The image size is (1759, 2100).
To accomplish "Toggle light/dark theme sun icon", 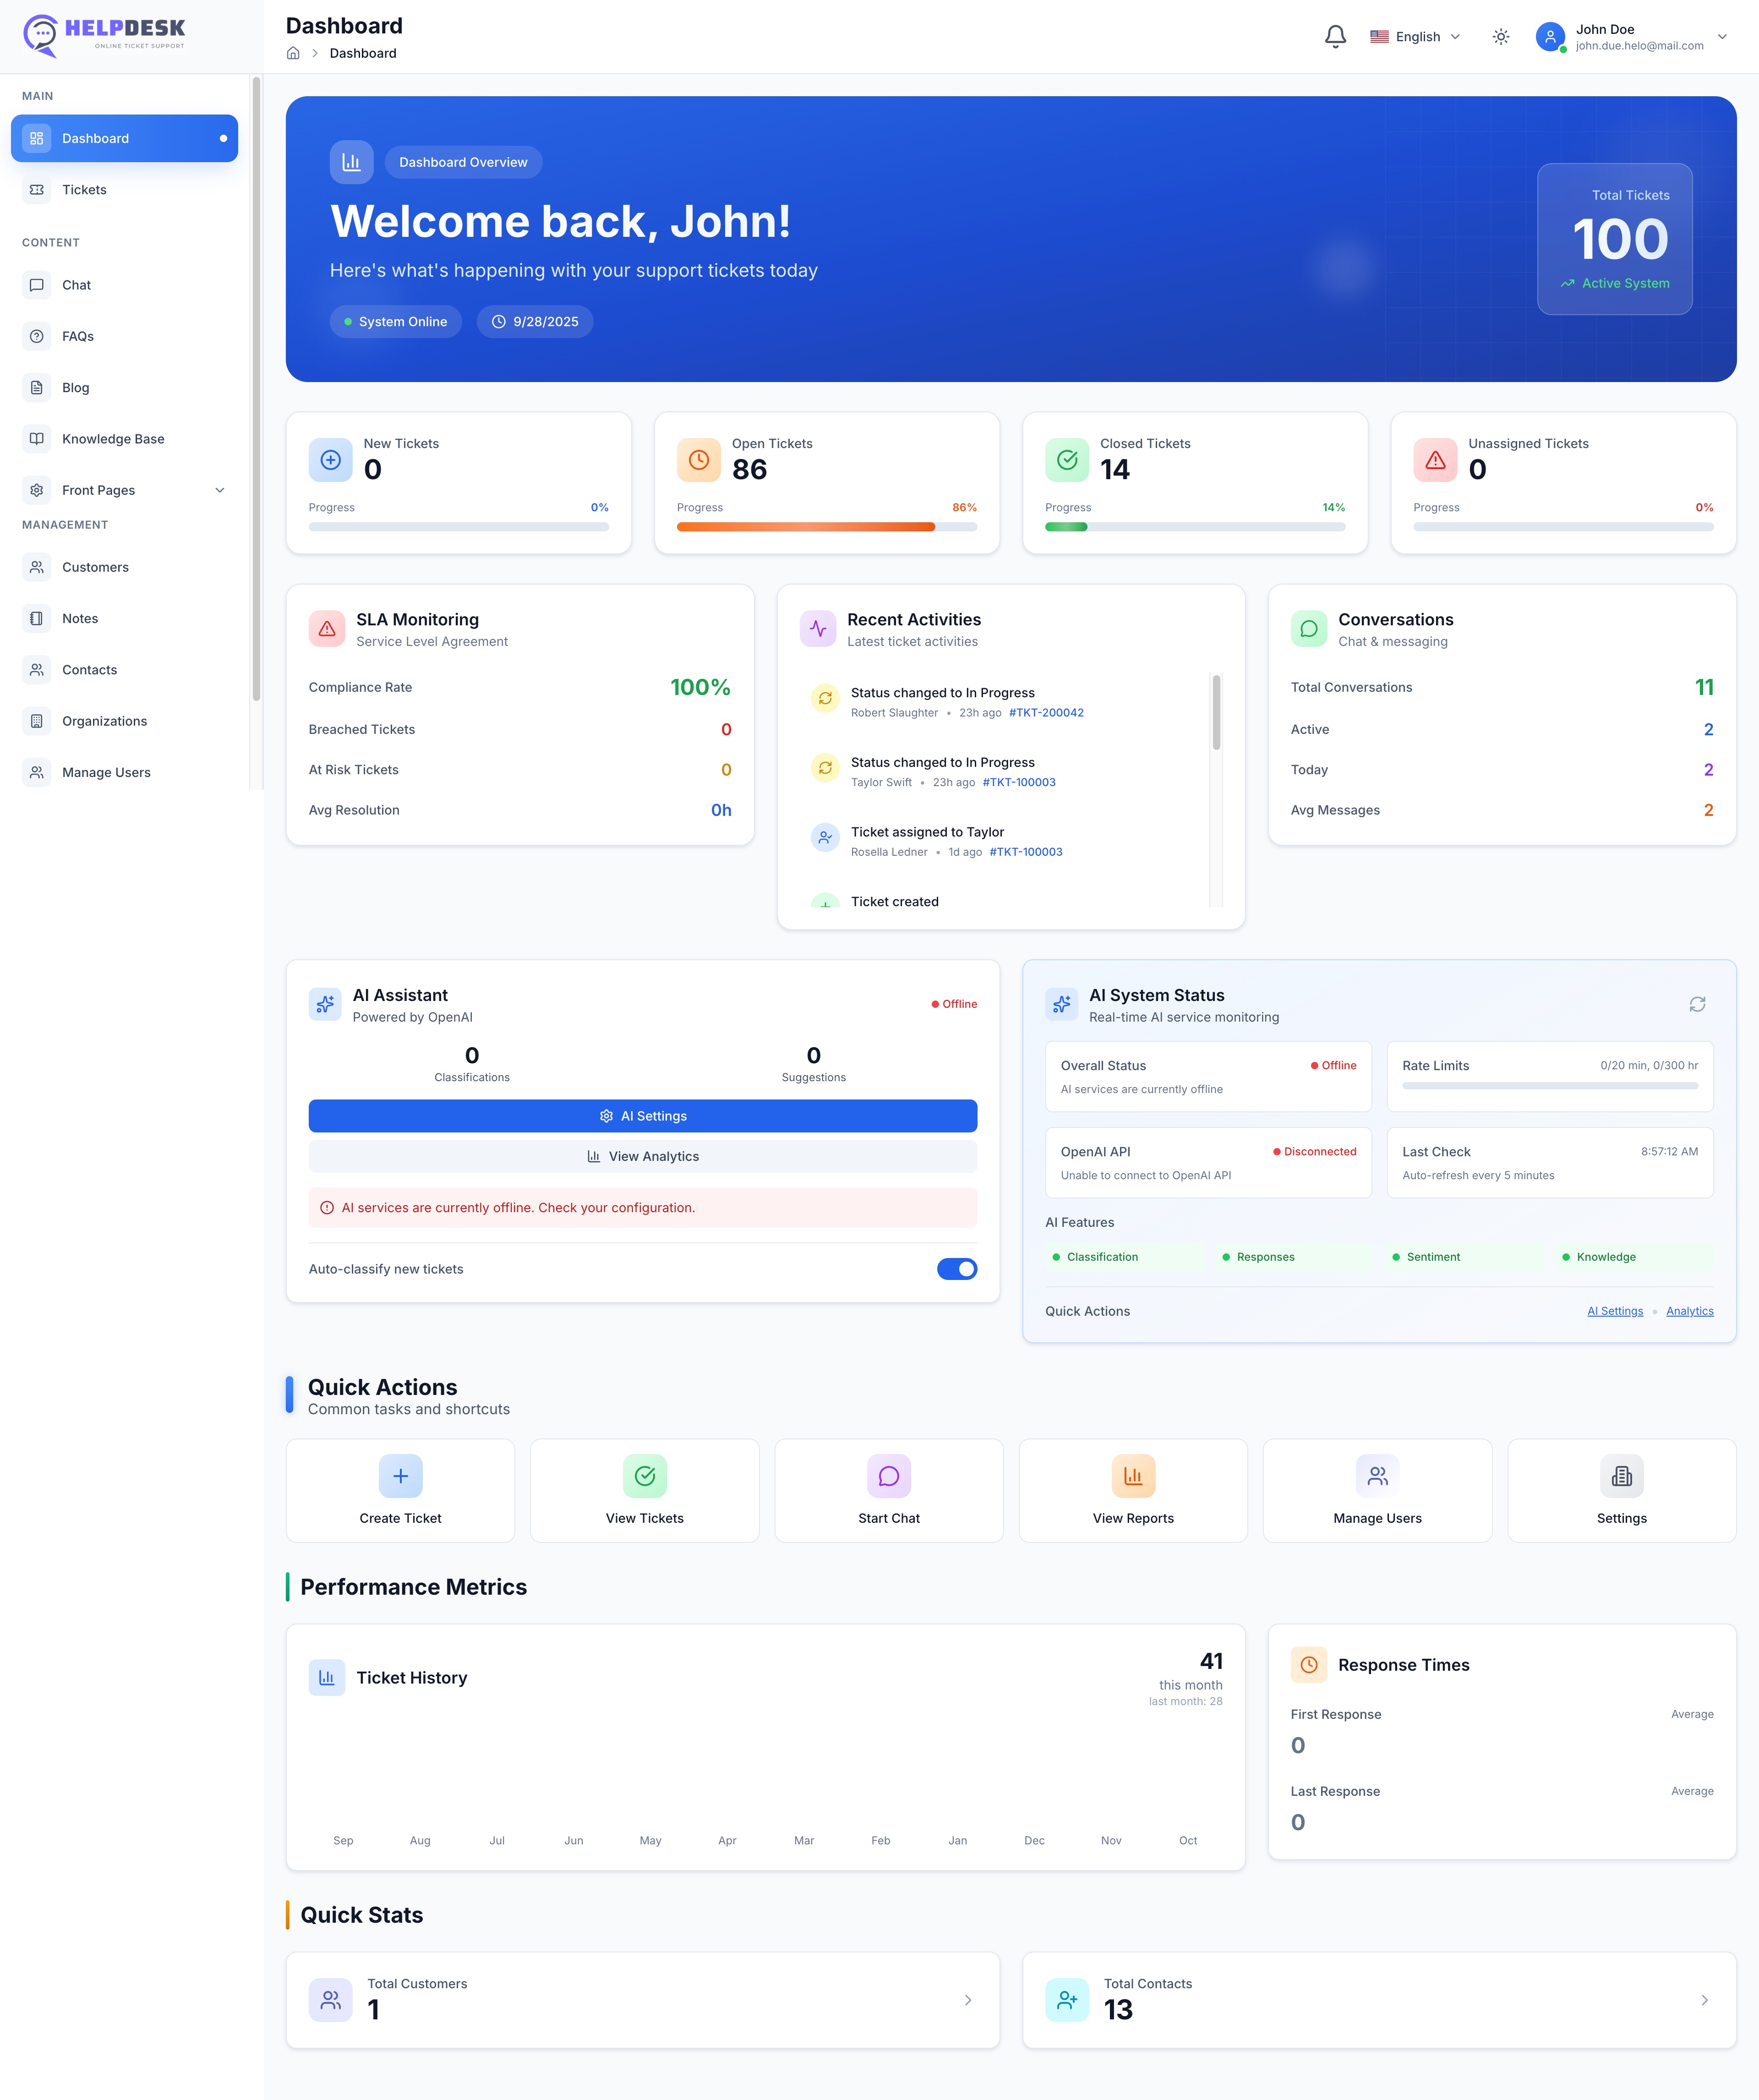I will click(1500, 37).
